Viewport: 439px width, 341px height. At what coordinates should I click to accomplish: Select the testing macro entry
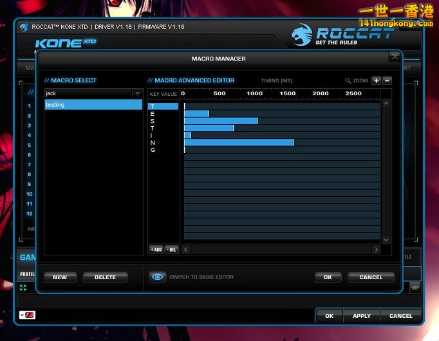coord(93,105)
